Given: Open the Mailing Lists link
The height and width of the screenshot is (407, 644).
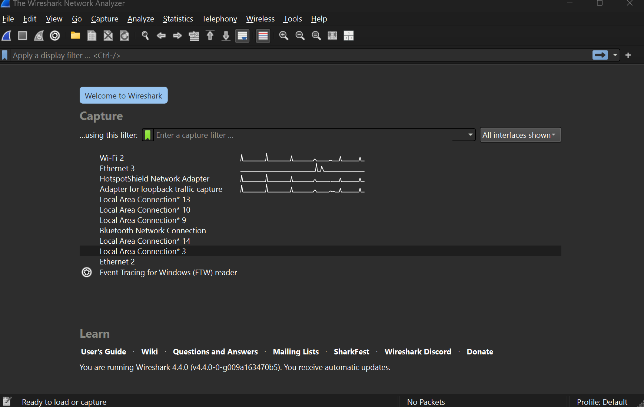Looking at the screenshot, I should [296, 352].
